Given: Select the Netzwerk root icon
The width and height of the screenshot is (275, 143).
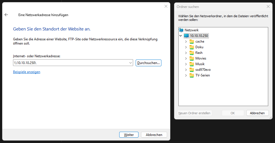Looking at the screenshot, I should tap(181, 30).
